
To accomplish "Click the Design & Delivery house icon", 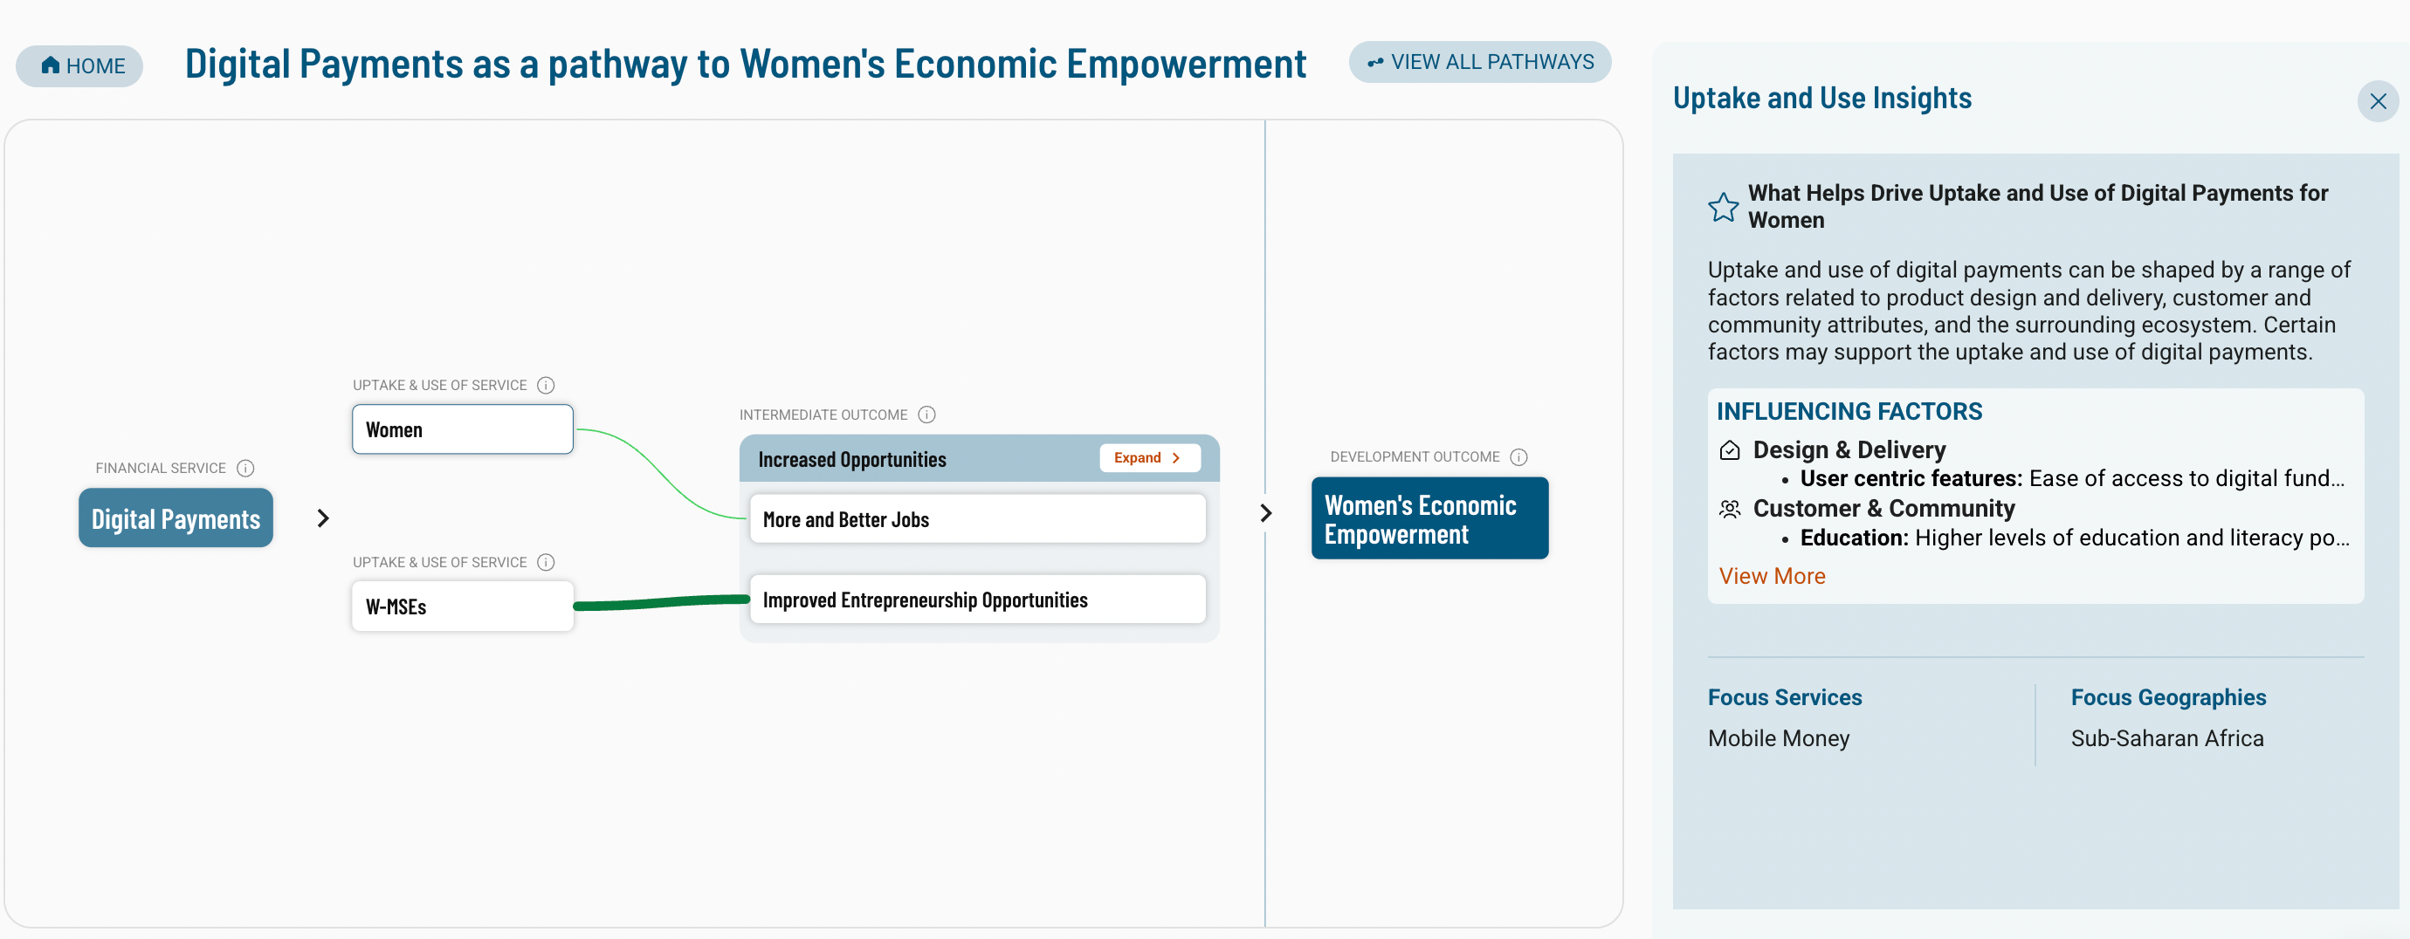I will click(1730, 449).
